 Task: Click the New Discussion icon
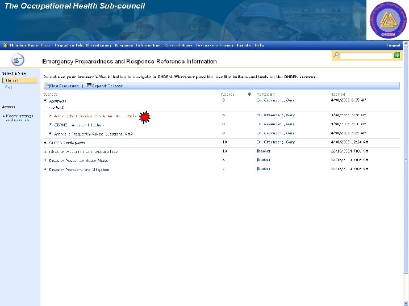(x=47, y=86)
